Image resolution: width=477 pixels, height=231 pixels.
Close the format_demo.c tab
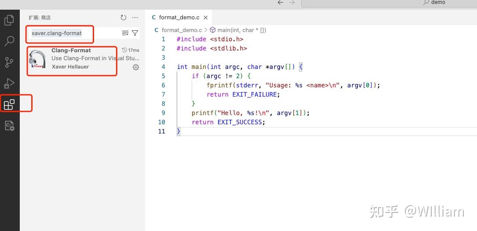click(x=206, y=18)
